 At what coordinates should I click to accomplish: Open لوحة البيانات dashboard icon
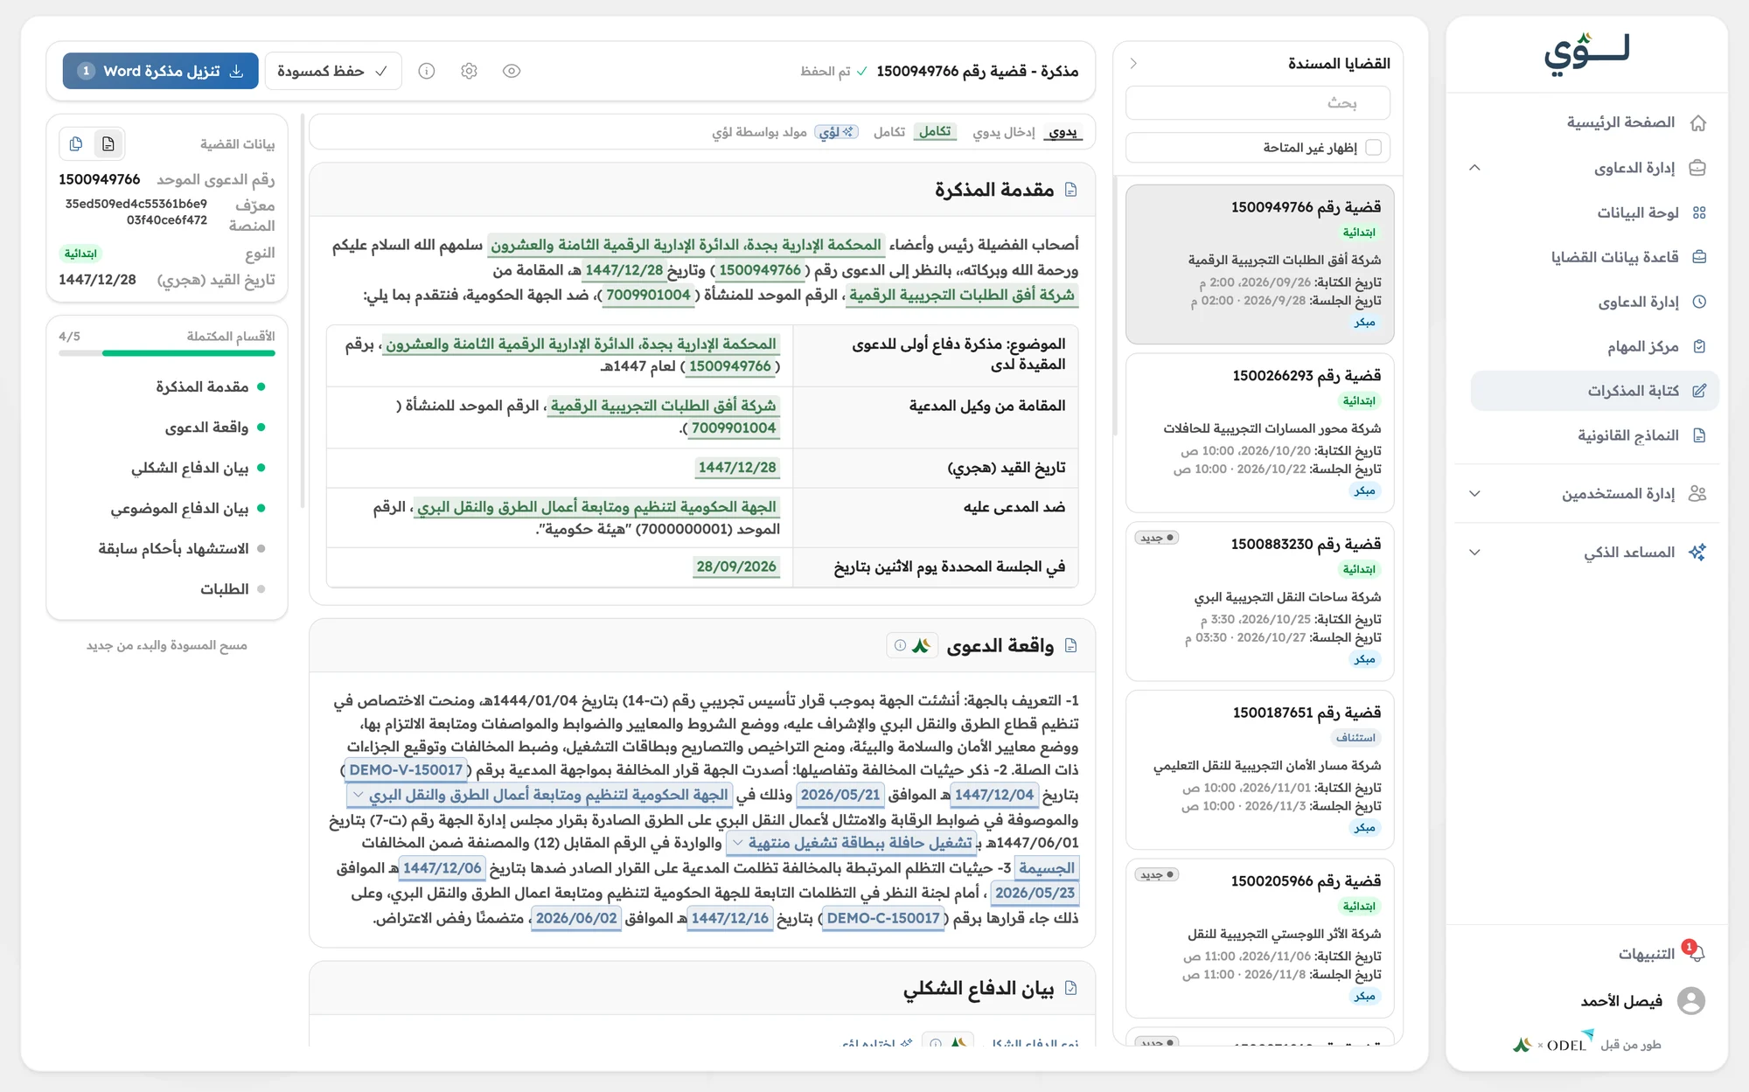(1699, 212)
